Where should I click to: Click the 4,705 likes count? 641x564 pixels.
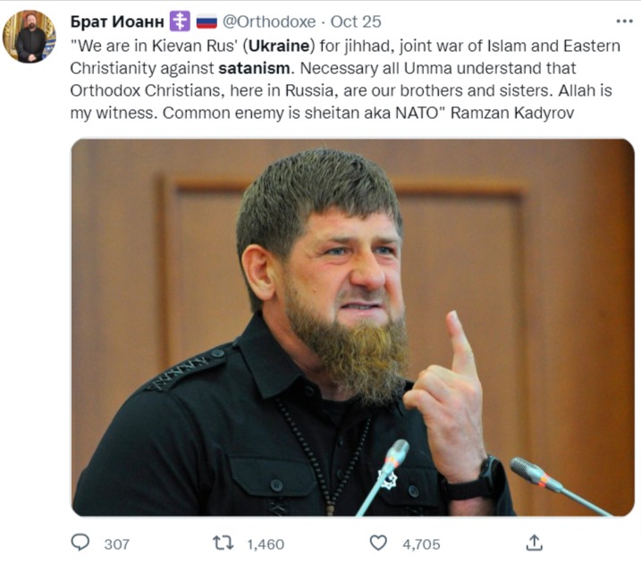[x=420, y=543]
